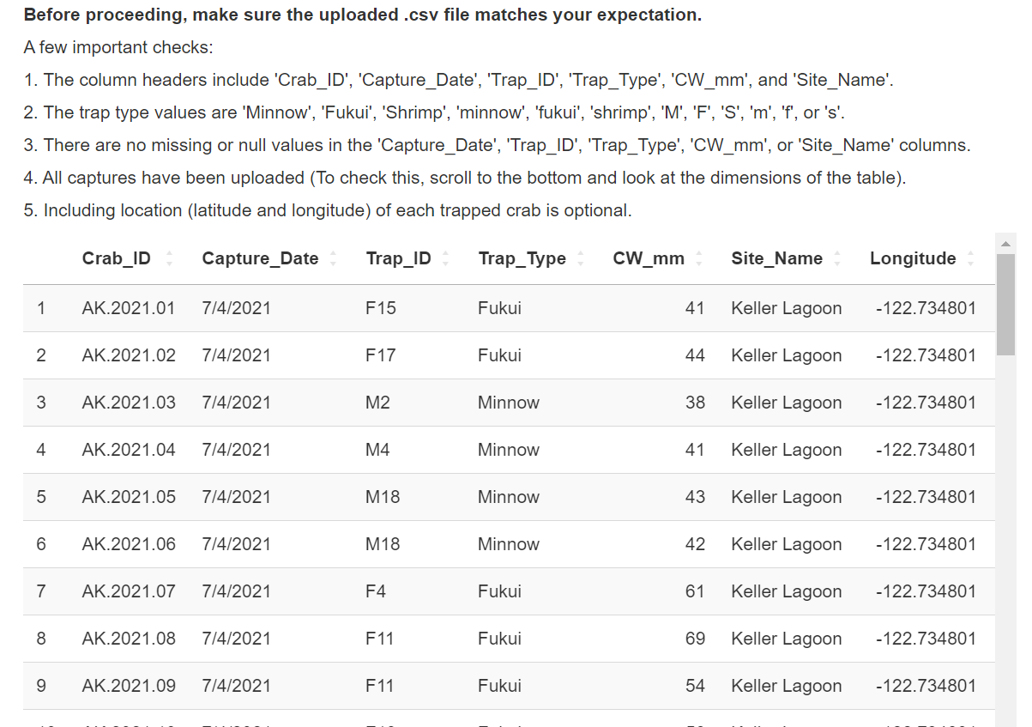Select the AK.2021.03 crab ID cell
This screenshot has height=727, width=1032.
pos(129,403)
